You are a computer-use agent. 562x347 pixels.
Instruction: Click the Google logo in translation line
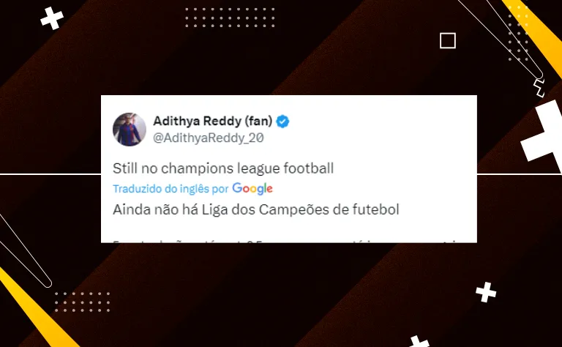click(x=252, y=189)
